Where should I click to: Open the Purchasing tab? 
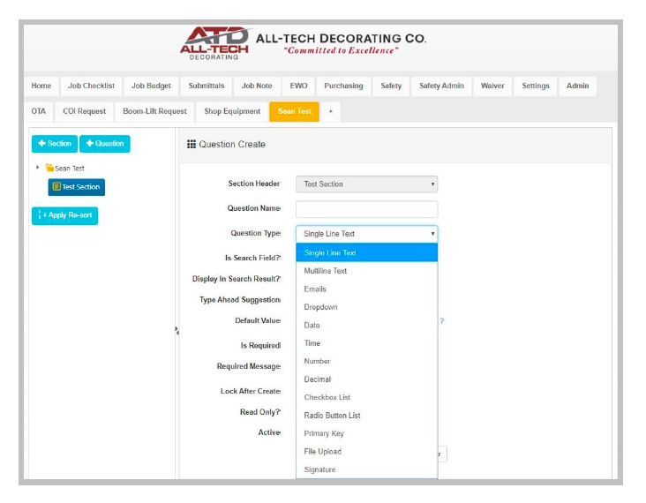click(343, 86)
